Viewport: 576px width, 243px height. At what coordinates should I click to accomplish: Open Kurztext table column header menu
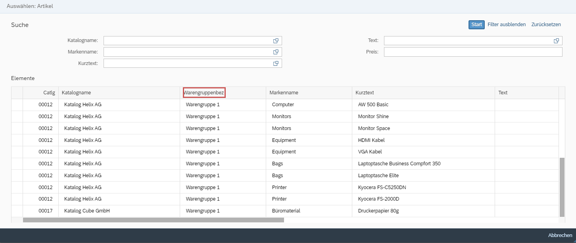click(x=365, y=93)
